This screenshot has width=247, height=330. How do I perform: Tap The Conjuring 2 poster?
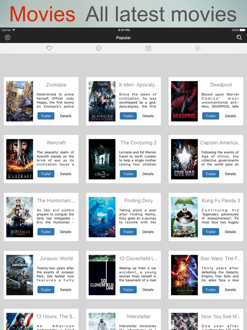click(102, 159)
